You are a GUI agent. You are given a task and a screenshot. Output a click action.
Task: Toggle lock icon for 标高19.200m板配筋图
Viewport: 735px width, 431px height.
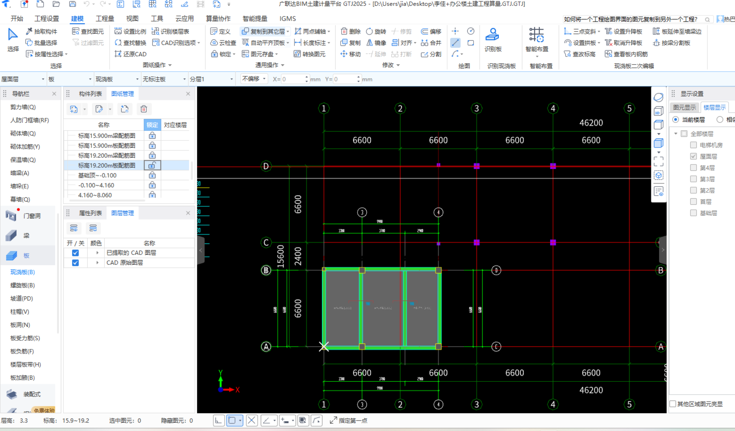[x=152, y=165]
